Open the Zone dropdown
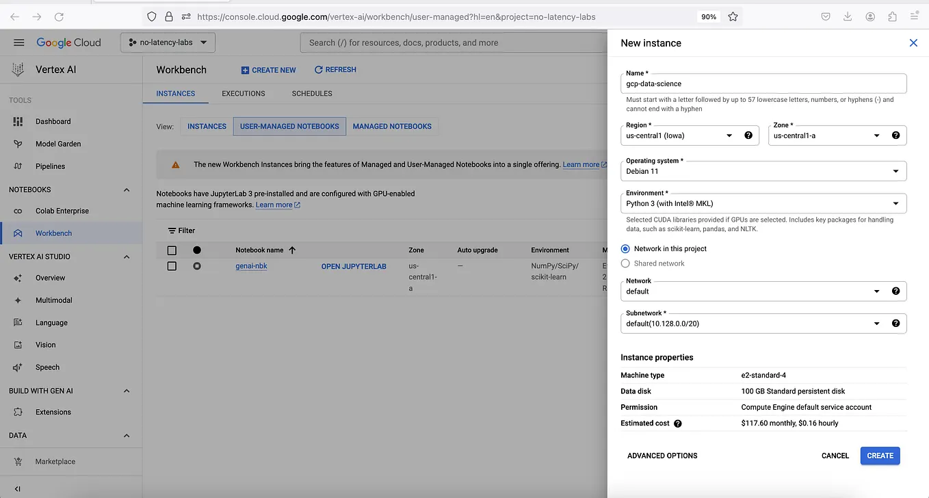Image resolution: width=929 pixels, height=498 pixels. pyautogui.click(x=876, y=135)
